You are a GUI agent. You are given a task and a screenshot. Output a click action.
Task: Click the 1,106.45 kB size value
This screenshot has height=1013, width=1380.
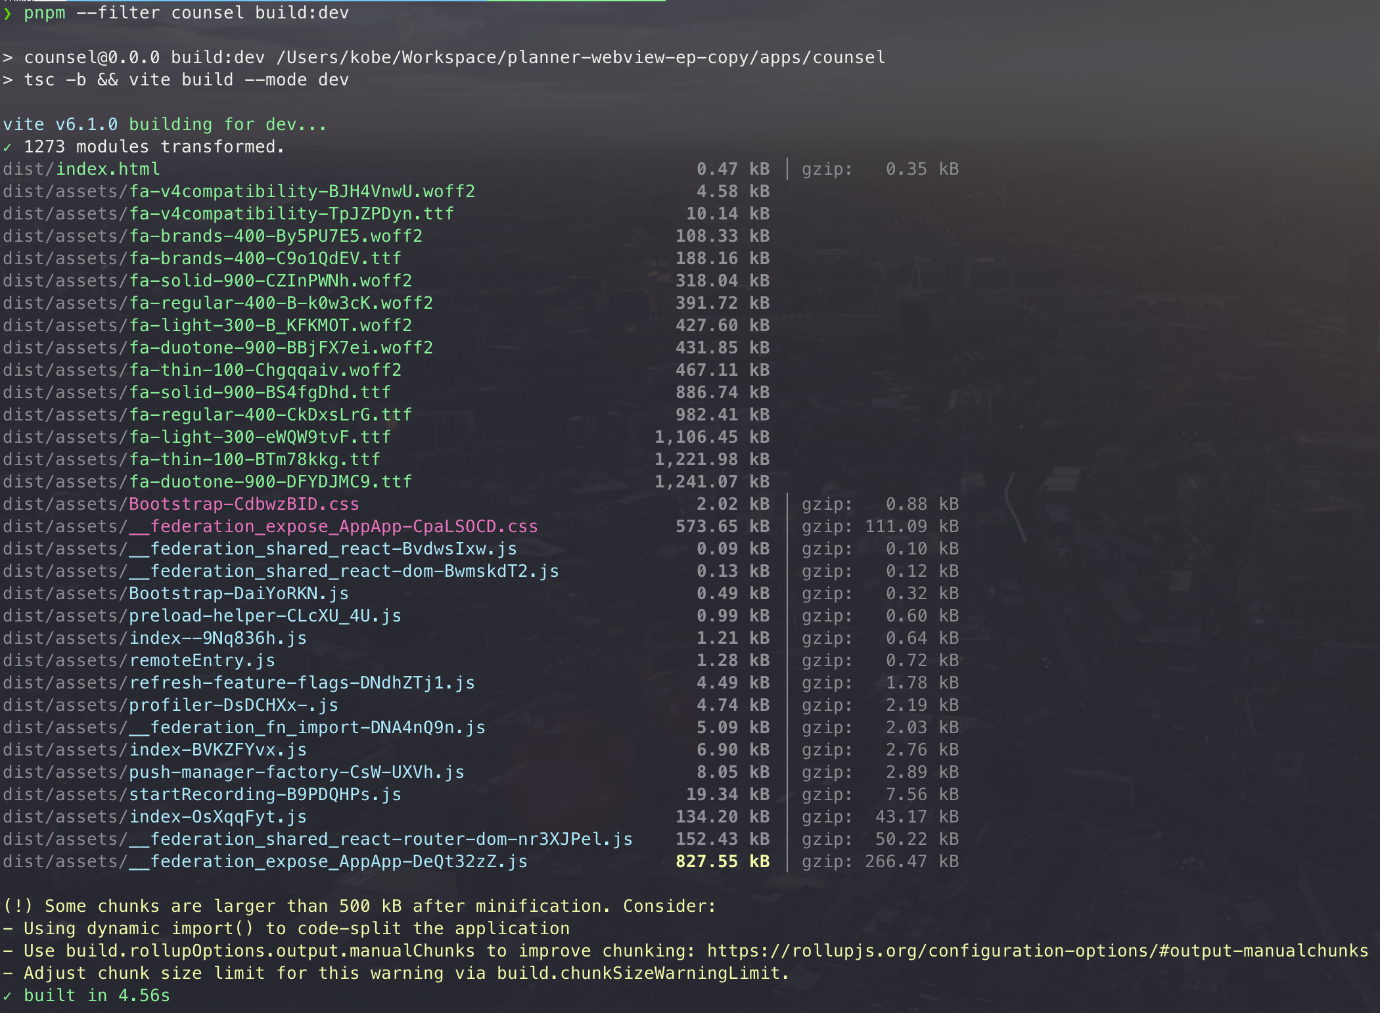click(712, 438)
